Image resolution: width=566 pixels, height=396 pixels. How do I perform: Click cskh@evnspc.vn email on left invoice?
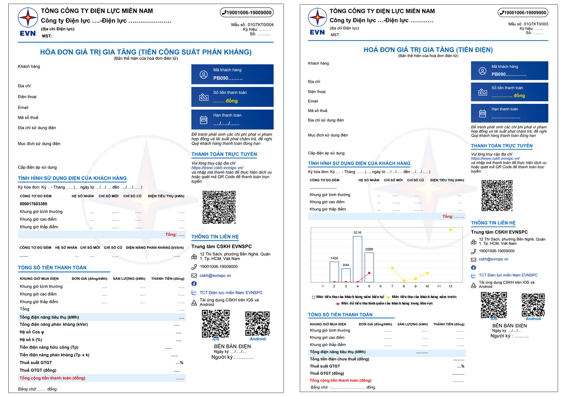click(x=215, y=276)
